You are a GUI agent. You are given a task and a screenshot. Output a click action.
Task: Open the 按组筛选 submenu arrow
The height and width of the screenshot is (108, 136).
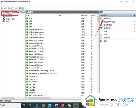click(x=135, y=28)
